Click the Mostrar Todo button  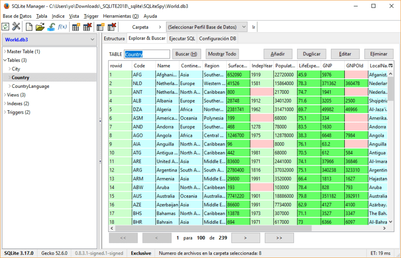(x=222, y=54)
